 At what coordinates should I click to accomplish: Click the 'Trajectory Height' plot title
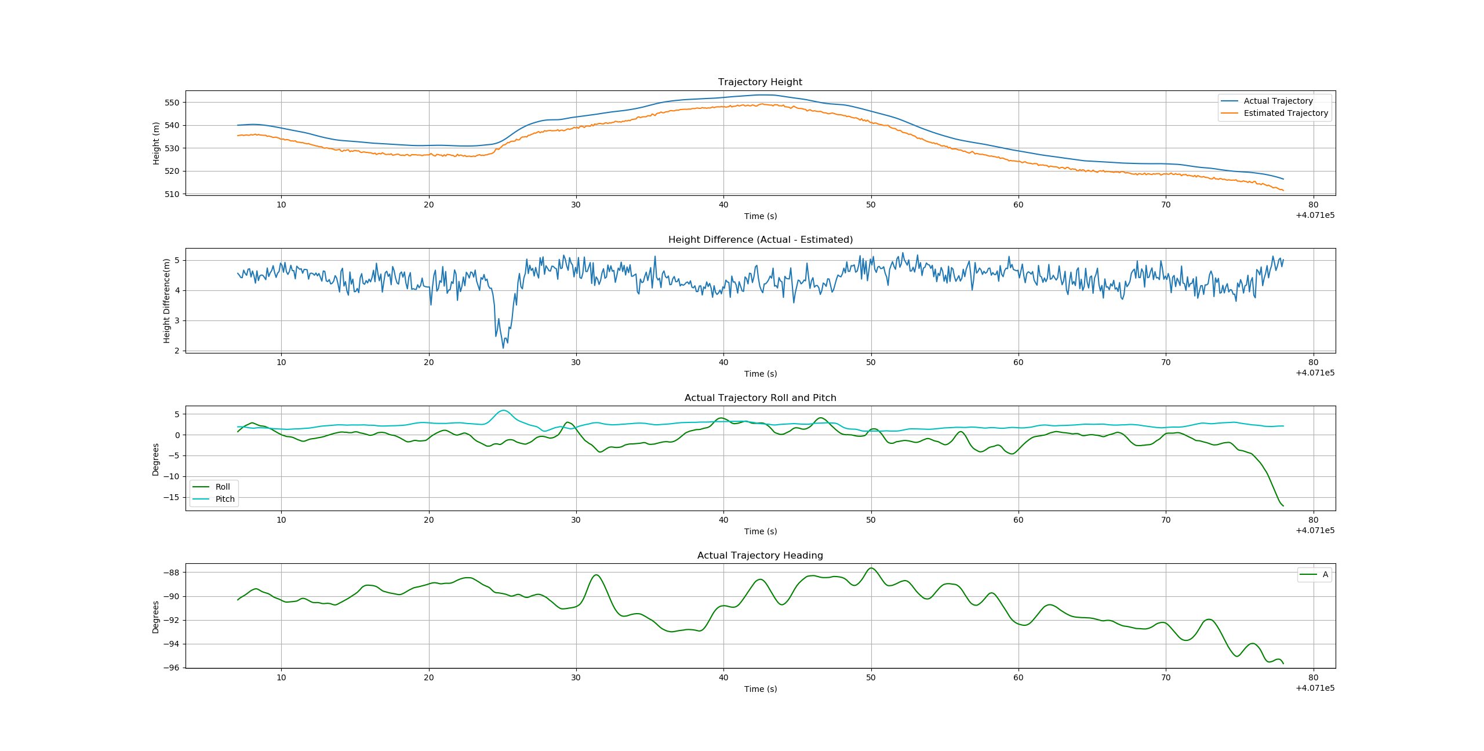[760, 82]
